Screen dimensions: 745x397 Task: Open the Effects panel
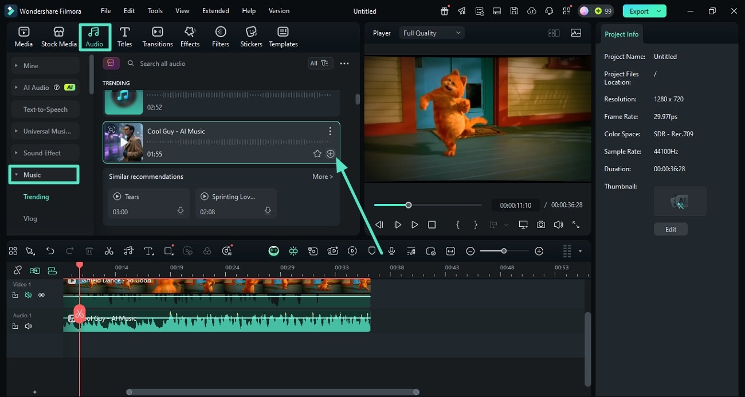[190, 37]
